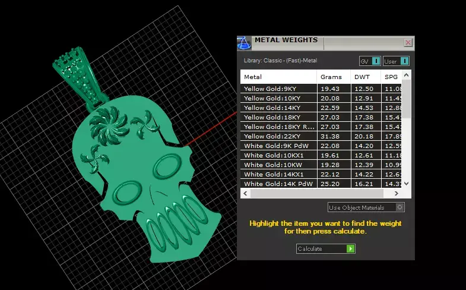466x290 pixels.
Task: Click the 20.18 DWT cell
Action: pyautogui.click(x=366, y=136)
